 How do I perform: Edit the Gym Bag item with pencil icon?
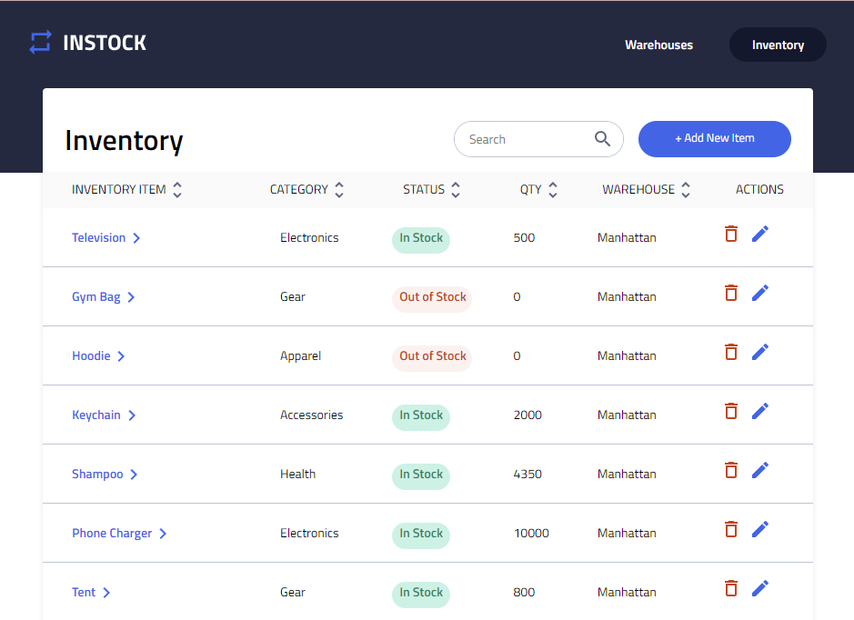[x=760, y=293]
